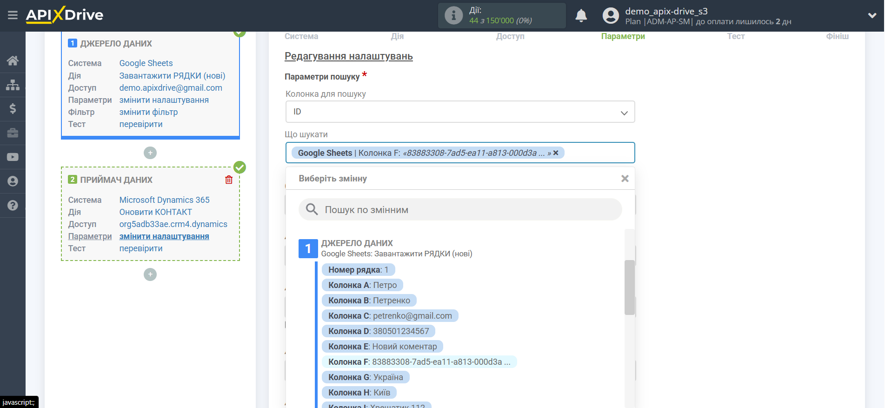Select variable Колонка A: Петро
The height and width of the screenshot is (408, 885).
pos(363,285)
